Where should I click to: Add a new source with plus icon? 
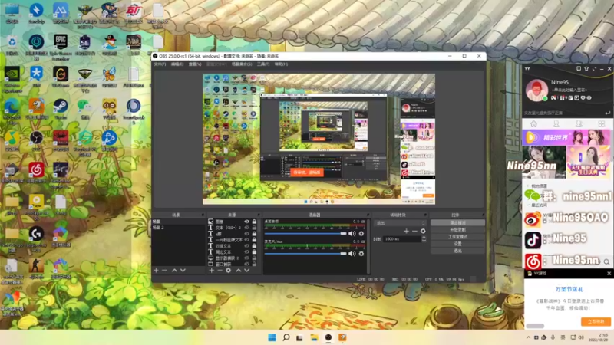tap(212, 271)
